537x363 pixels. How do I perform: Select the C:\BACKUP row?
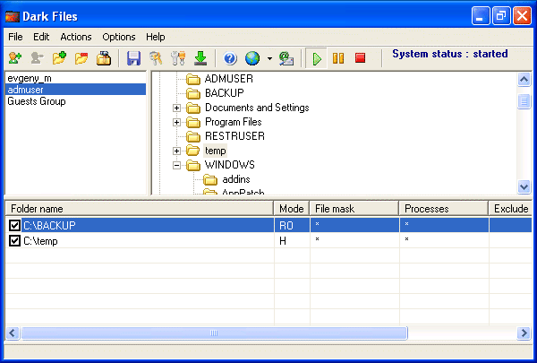[x=268, y=225]
